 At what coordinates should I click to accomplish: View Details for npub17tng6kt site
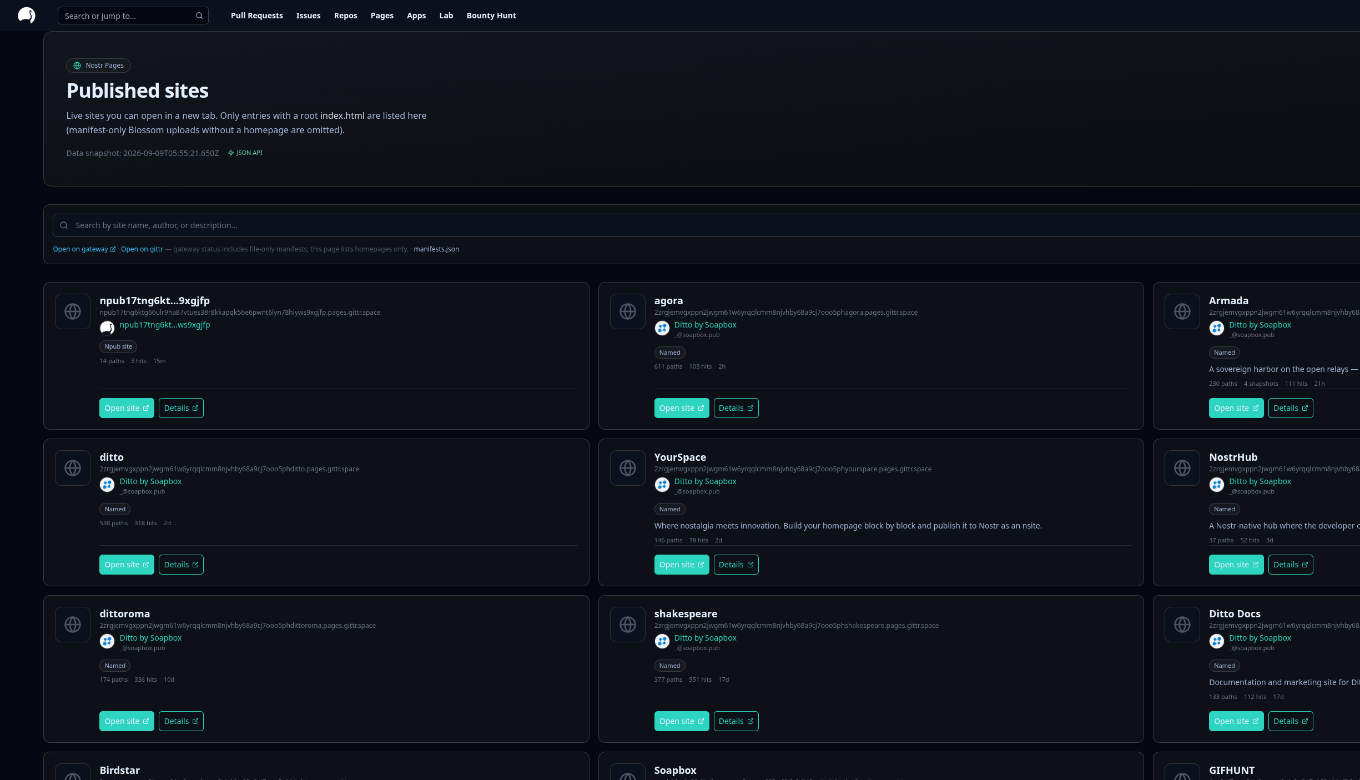pyautogui.click(x=181, y=408)
